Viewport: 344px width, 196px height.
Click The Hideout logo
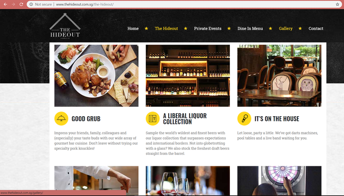click(x=65, y=26)
